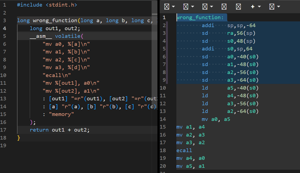The height and width of the screenshot is (173, 300).
Task: Click line number 4 in source editor gutter
Action: (x=5, y=29)
